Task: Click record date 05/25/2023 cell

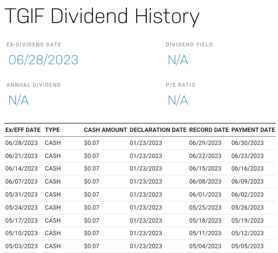Action: 205,207
